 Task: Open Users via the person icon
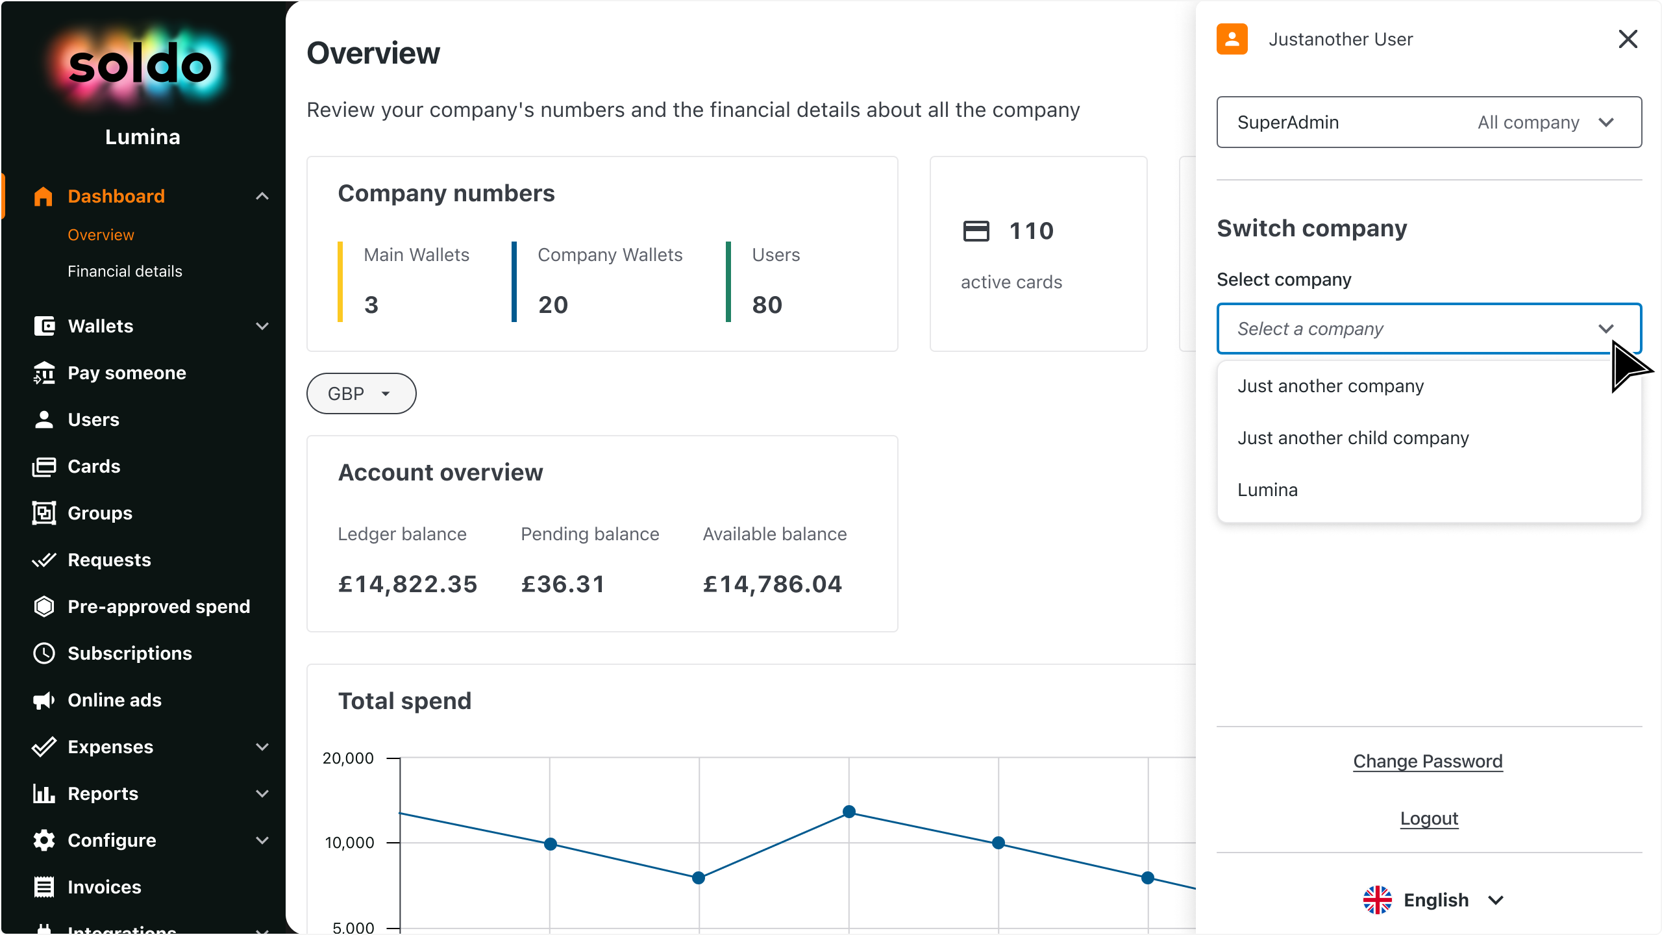click(44, 419)
